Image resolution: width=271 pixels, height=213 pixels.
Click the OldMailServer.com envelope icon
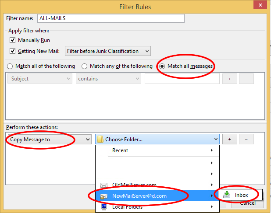(104, 185)
